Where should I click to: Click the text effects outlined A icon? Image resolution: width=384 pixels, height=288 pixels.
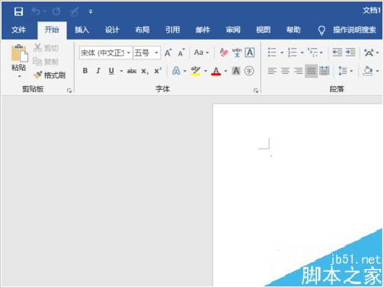click(176, 71)
